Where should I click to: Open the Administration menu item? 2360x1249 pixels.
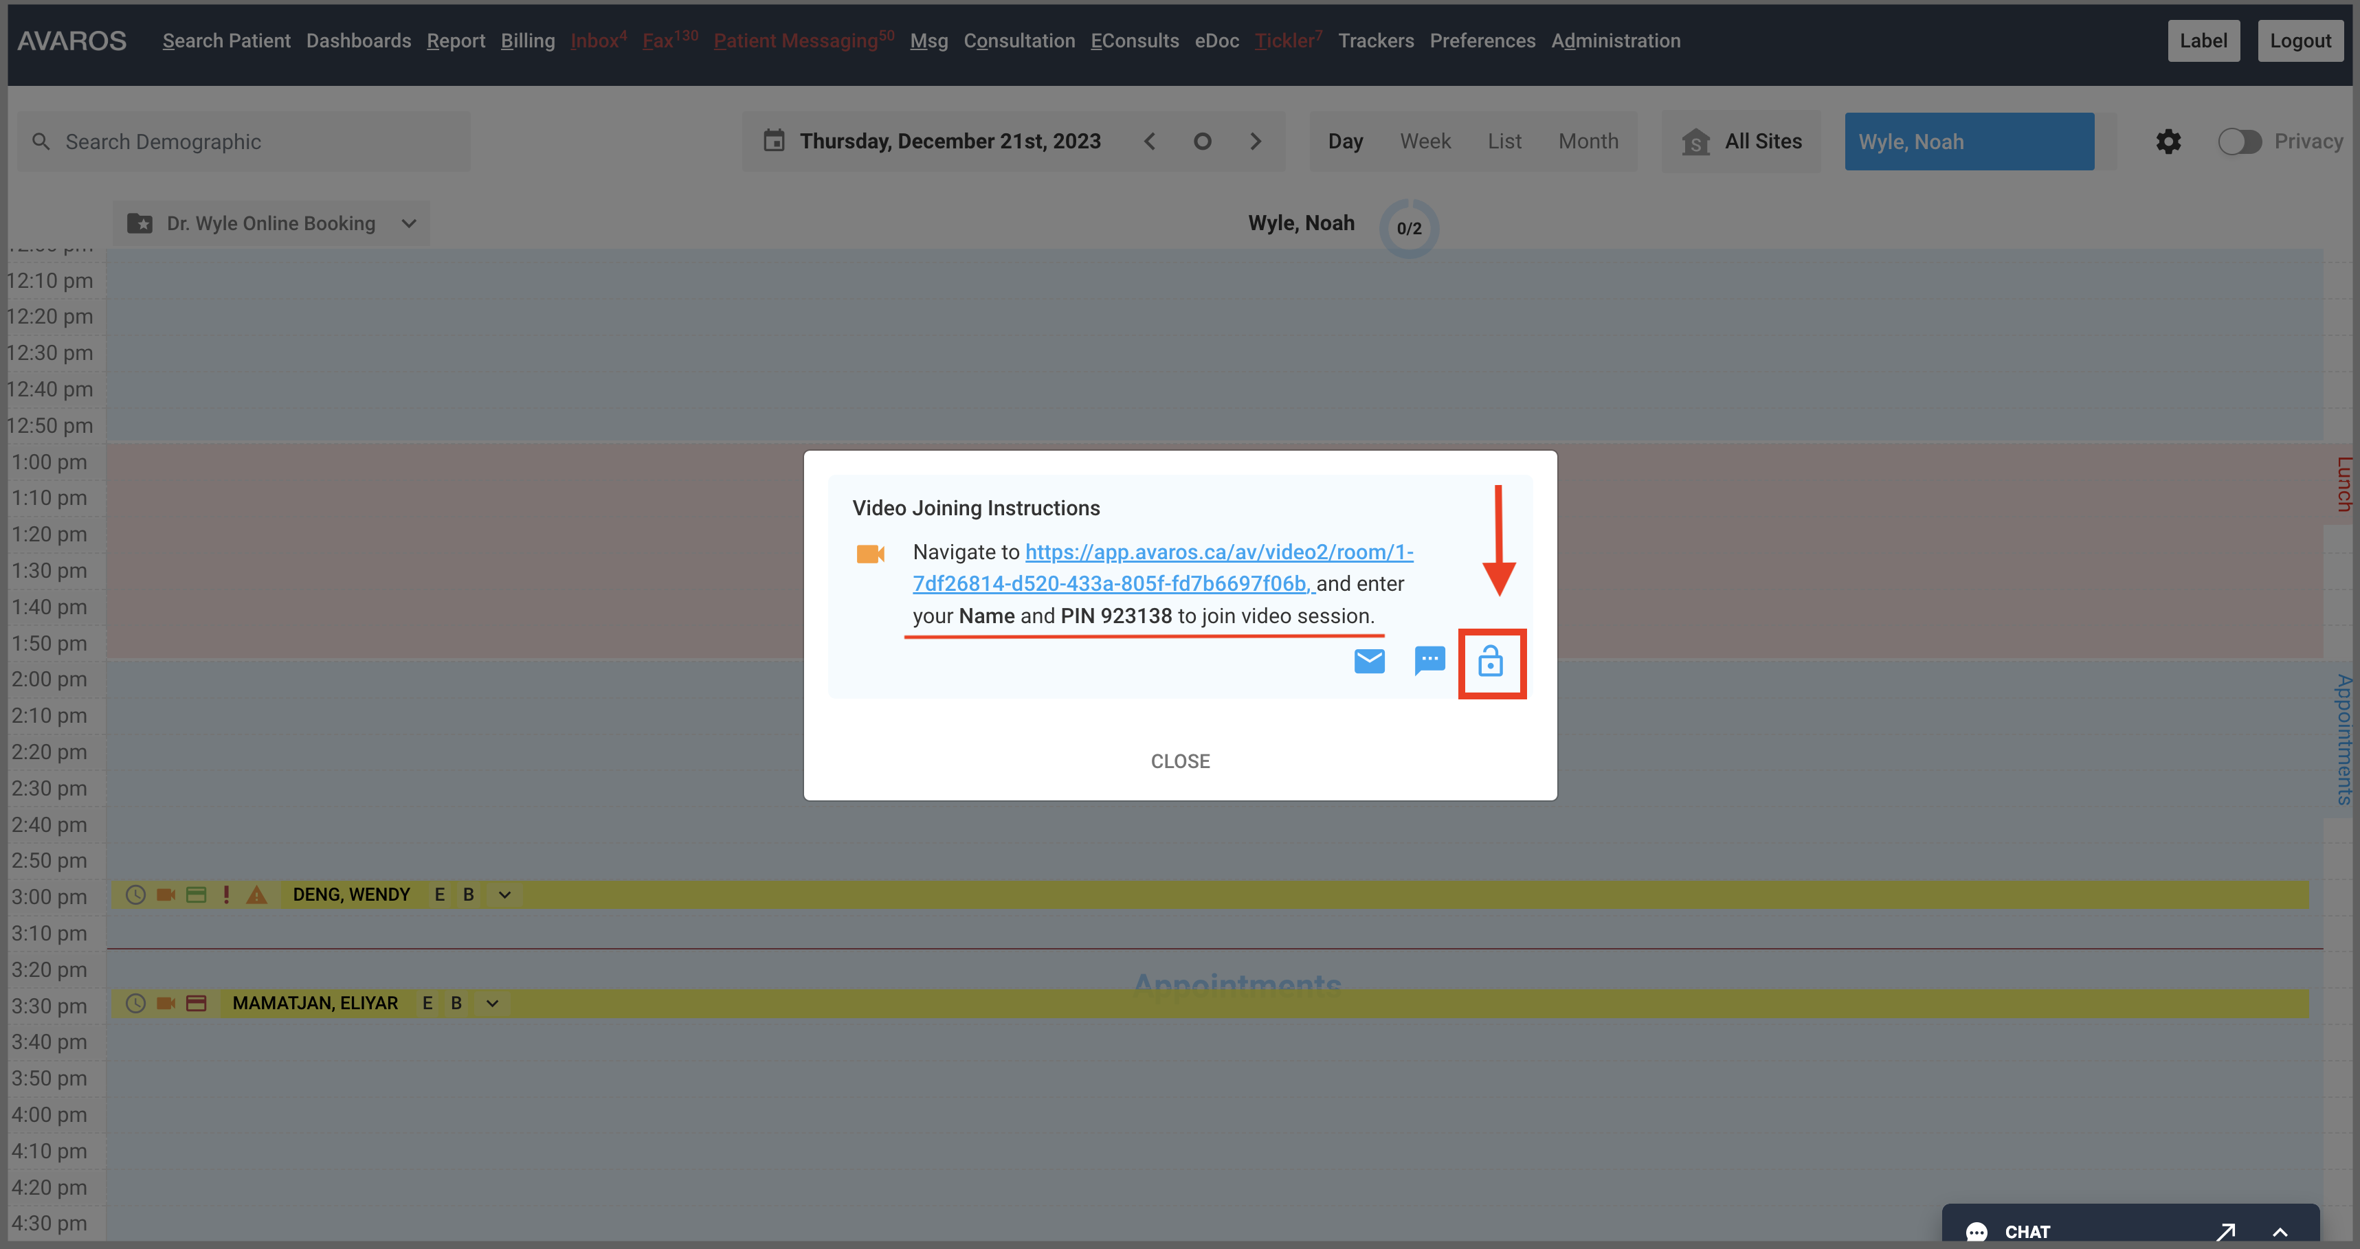[x=1616, y=41]
